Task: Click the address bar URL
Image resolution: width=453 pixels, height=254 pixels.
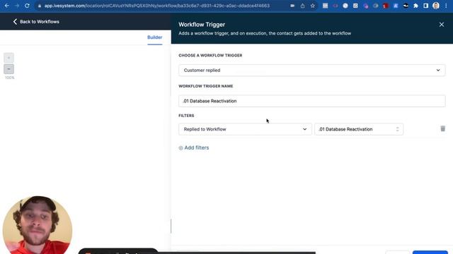Action: click(157, 6)
